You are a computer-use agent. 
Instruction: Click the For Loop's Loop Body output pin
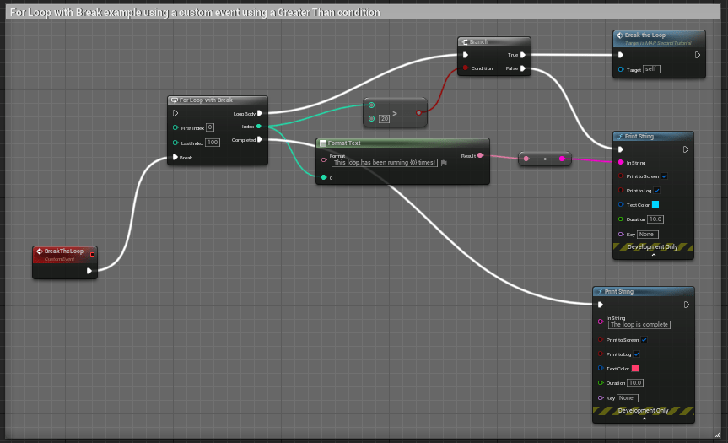pyautogui.click(x=260, y=113)
